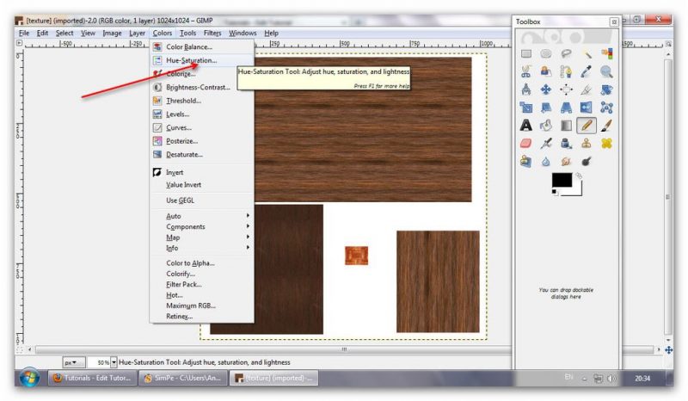Screen dimensions: 688x401
Task: Select Threshold from the menu
Action: tap(202, 101)
